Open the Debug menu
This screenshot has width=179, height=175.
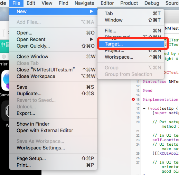(152, 3)
